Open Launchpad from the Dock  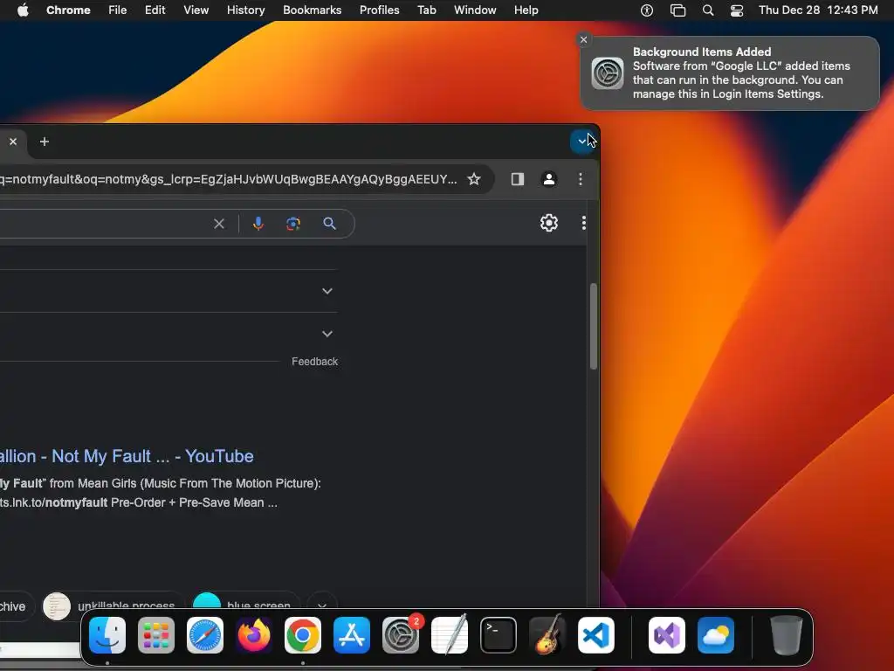(x=156, y=635)
